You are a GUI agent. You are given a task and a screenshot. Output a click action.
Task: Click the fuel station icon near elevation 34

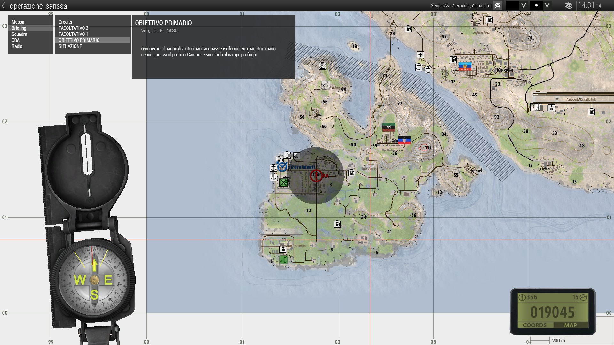[337, 224]
